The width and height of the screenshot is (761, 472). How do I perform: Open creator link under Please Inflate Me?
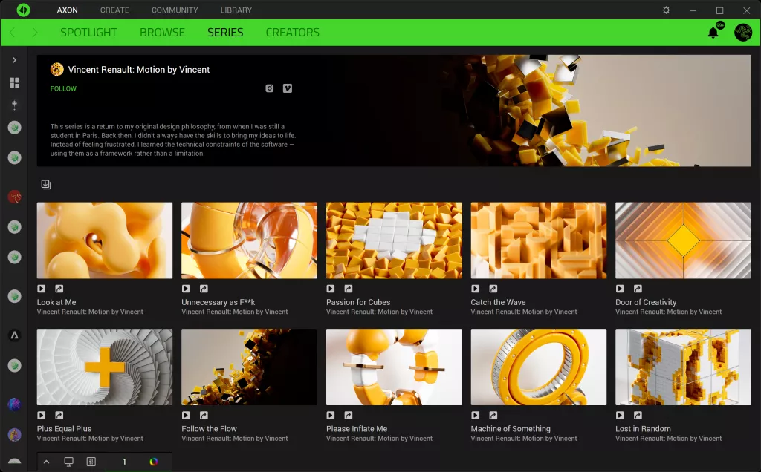(x=379, y=439)
